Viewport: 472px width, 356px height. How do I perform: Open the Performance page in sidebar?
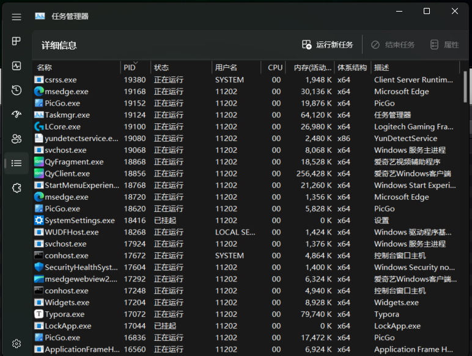(x=17, y=66)
